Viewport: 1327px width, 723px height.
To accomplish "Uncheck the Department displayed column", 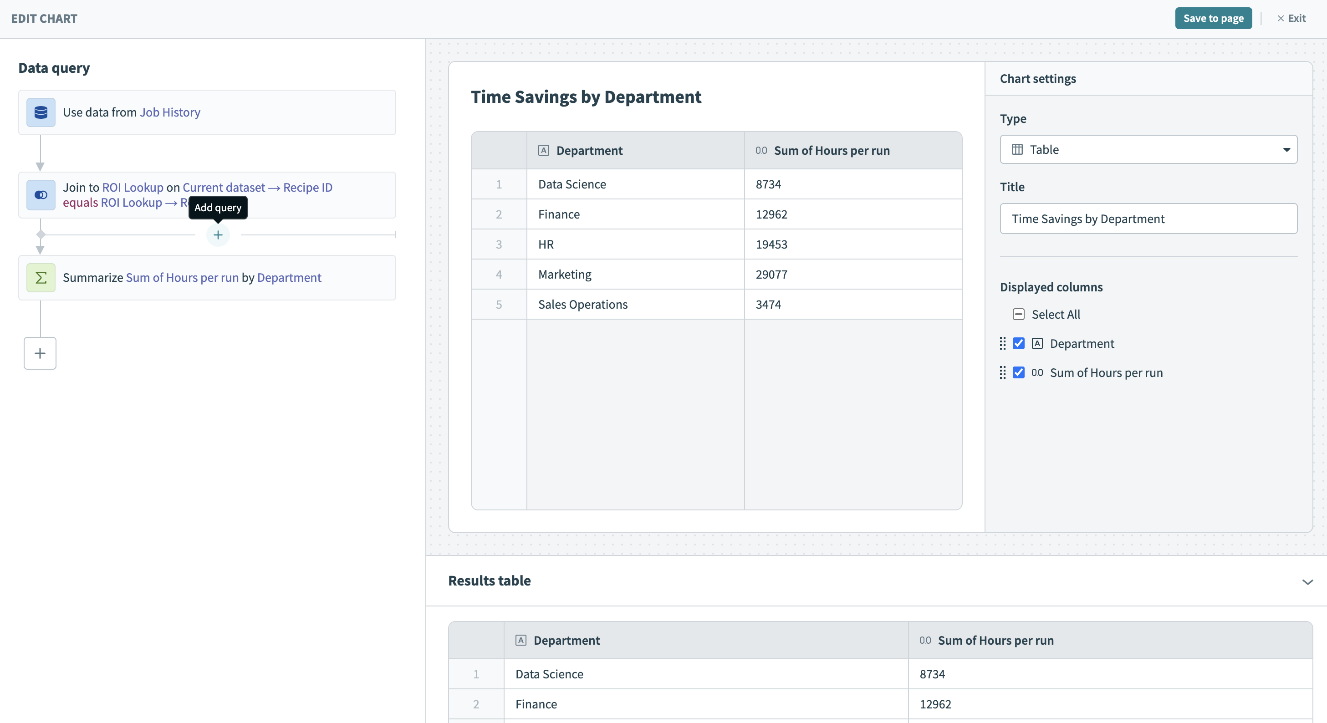I will (x=1020, y=343).
